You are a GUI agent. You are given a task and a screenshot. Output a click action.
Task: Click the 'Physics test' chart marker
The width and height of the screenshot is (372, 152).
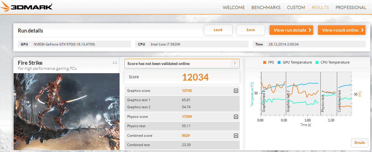pos(323,103)
